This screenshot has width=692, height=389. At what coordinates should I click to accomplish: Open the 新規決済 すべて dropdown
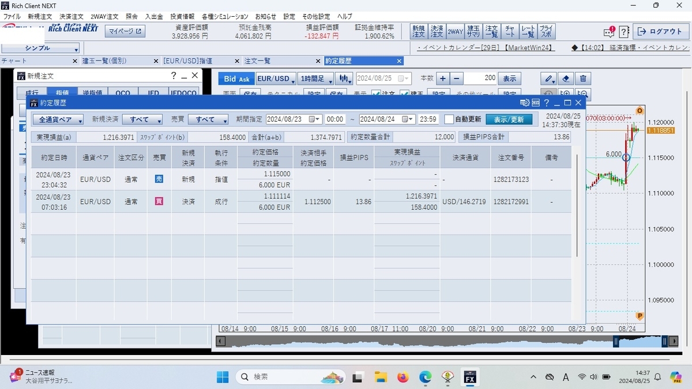coord(142,119)
